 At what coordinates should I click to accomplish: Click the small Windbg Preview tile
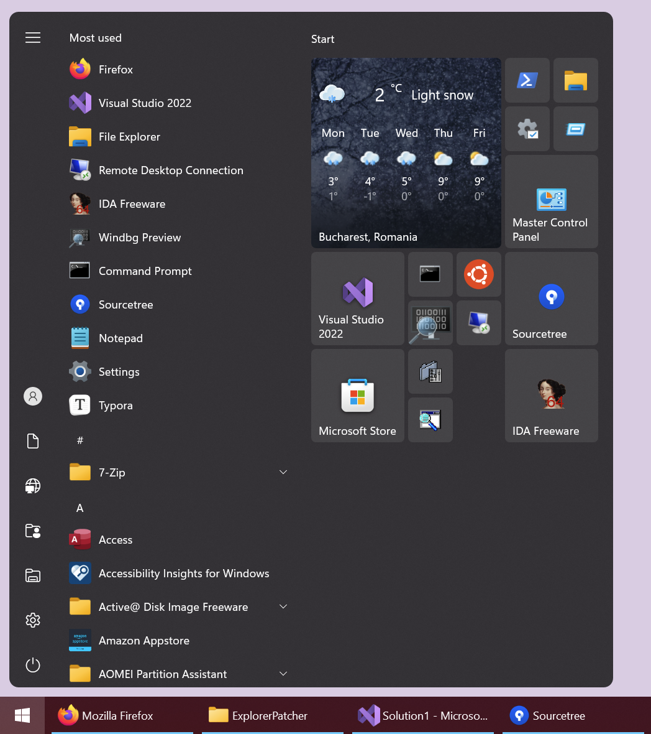tap(430, 323)
